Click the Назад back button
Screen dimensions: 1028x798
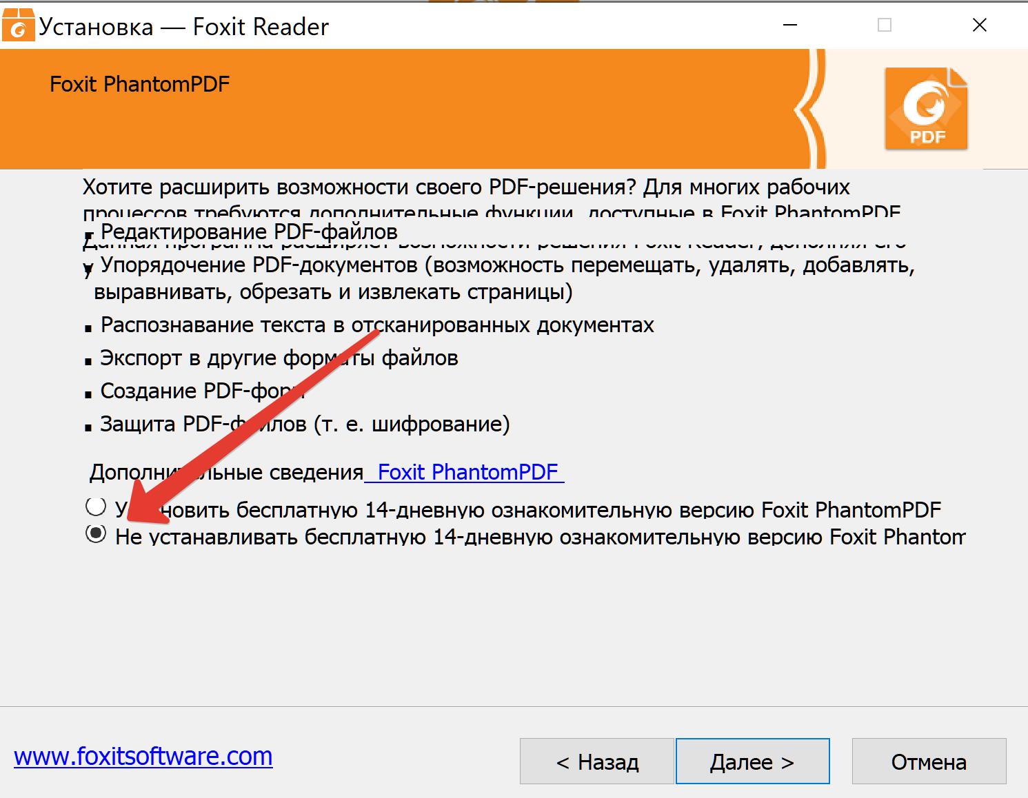(597, 761)
